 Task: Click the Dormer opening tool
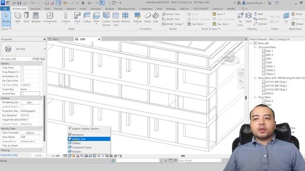click(260, 24)
